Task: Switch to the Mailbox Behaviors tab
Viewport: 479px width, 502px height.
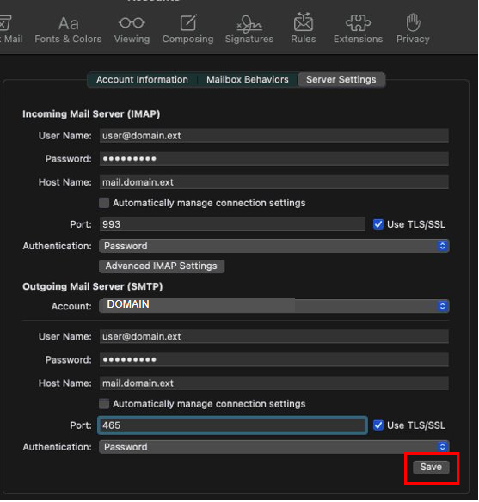Action: point(247,79)
